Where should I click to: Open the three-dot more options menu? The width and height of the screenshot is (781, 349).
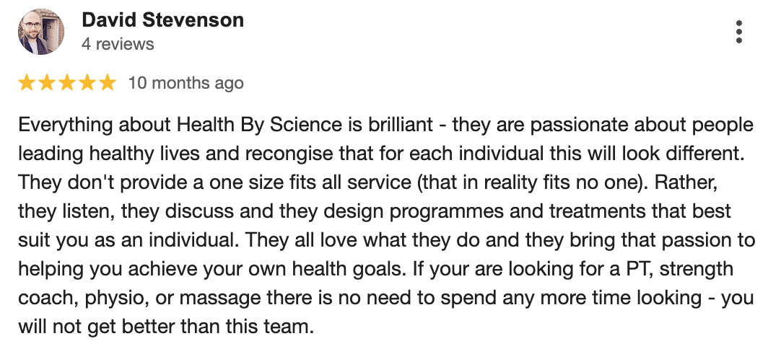tap(738, 32)
